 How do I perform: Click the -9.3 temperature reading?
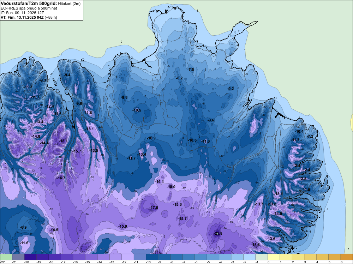[43, 80]
